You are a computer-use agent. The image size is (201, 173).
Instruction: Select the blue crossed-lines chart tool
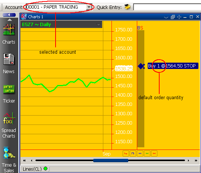[140, 154]
